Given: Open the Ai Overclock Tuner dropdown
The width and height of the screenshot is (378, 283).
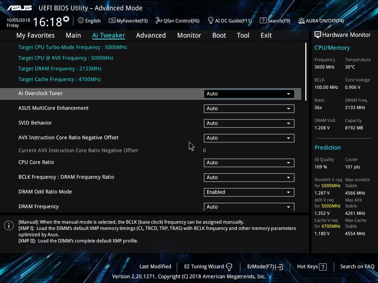Looking at the screenshot, I should click(249, 94).
